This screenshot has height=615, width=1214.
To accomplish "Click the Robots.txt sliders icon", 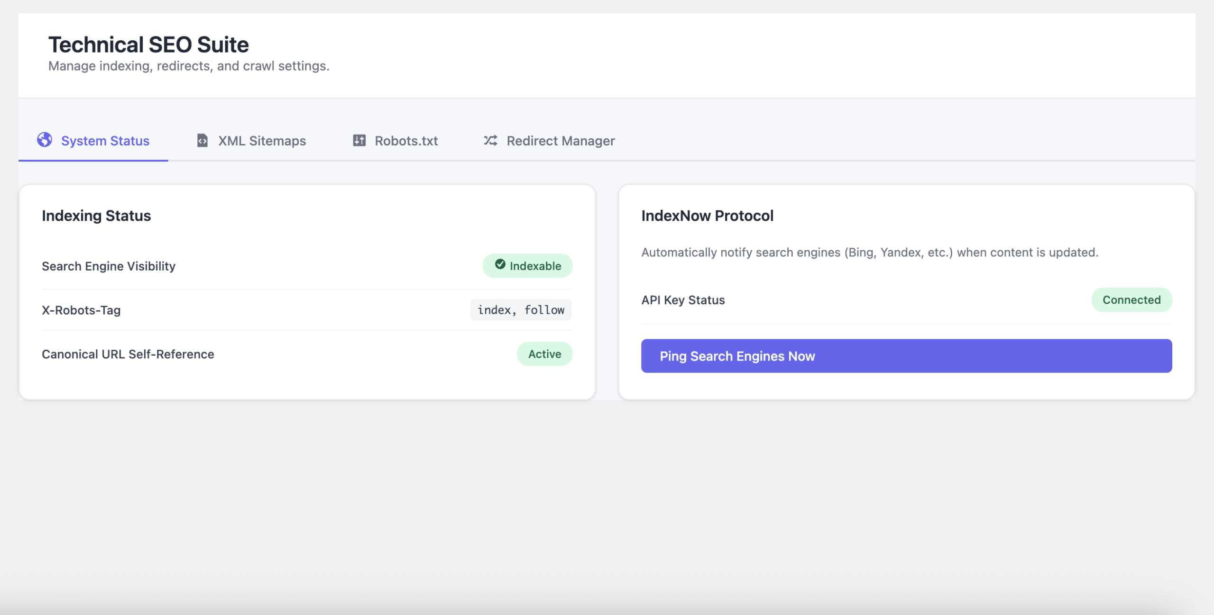I will point(359,140).
